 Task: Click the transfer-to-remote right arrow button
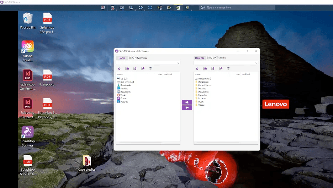tap(187, 102)
